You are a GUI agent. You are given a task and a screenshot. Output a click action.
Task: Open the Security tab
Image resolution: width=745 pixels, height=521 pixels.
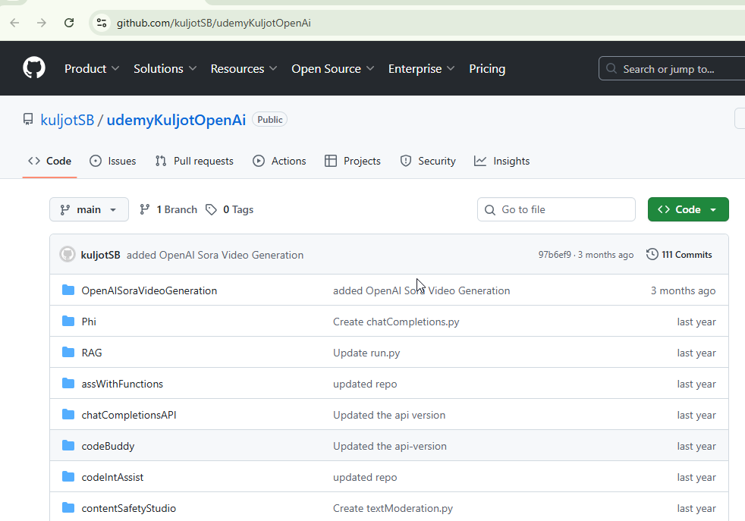click(x=428, y=161)
